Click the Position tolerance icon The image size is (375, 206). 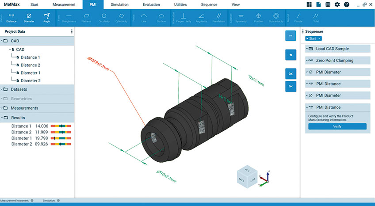pos(258,17)
